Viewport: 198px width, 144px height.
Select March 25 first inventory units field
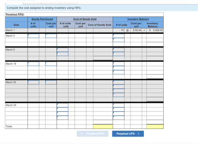tap(118, 82)
